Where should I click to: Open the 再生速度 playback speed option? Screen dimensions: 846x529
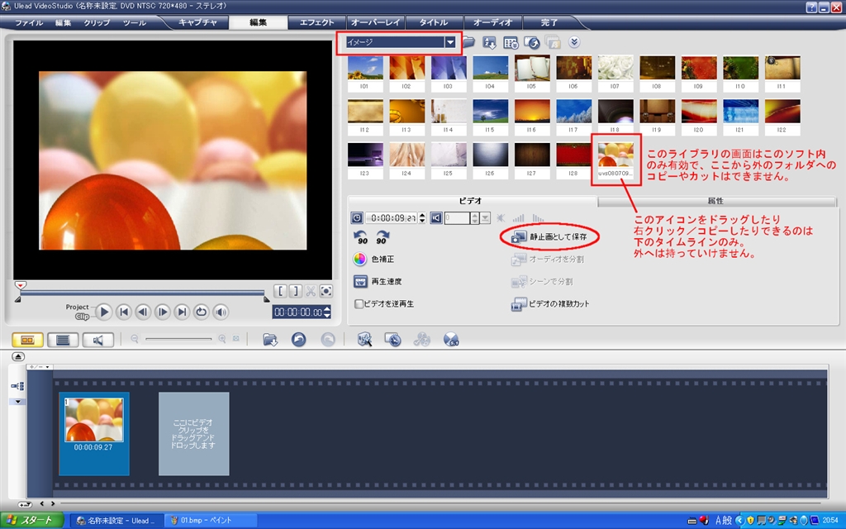click(x=377, y=281)
